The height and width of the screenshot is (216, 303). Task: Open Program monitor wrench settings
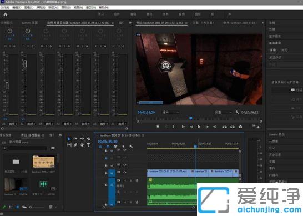(x=237, y=112)
